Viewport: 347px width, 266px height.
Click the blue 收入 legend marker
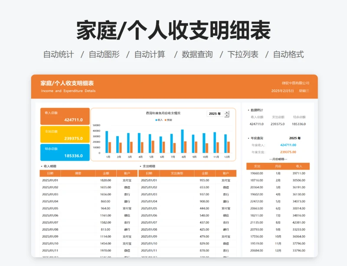[156, 120]
